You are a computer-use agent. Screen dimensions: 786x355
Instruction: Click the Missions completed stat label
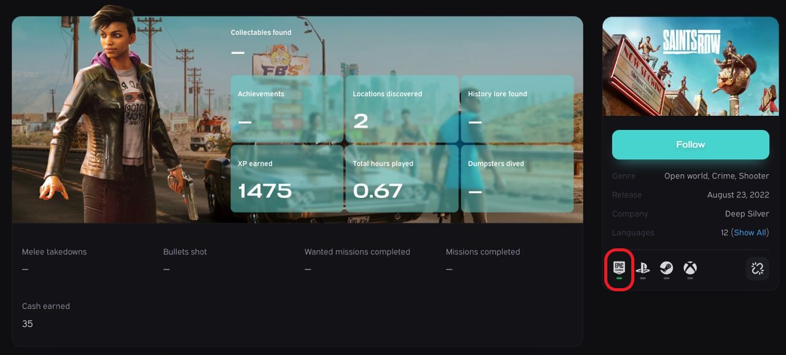483,252
